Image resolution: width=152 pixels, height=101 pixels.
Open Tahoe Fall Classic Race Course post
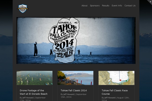coord(115,92)
